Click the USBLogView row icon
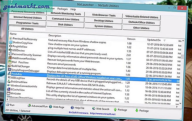 (9, 77)
